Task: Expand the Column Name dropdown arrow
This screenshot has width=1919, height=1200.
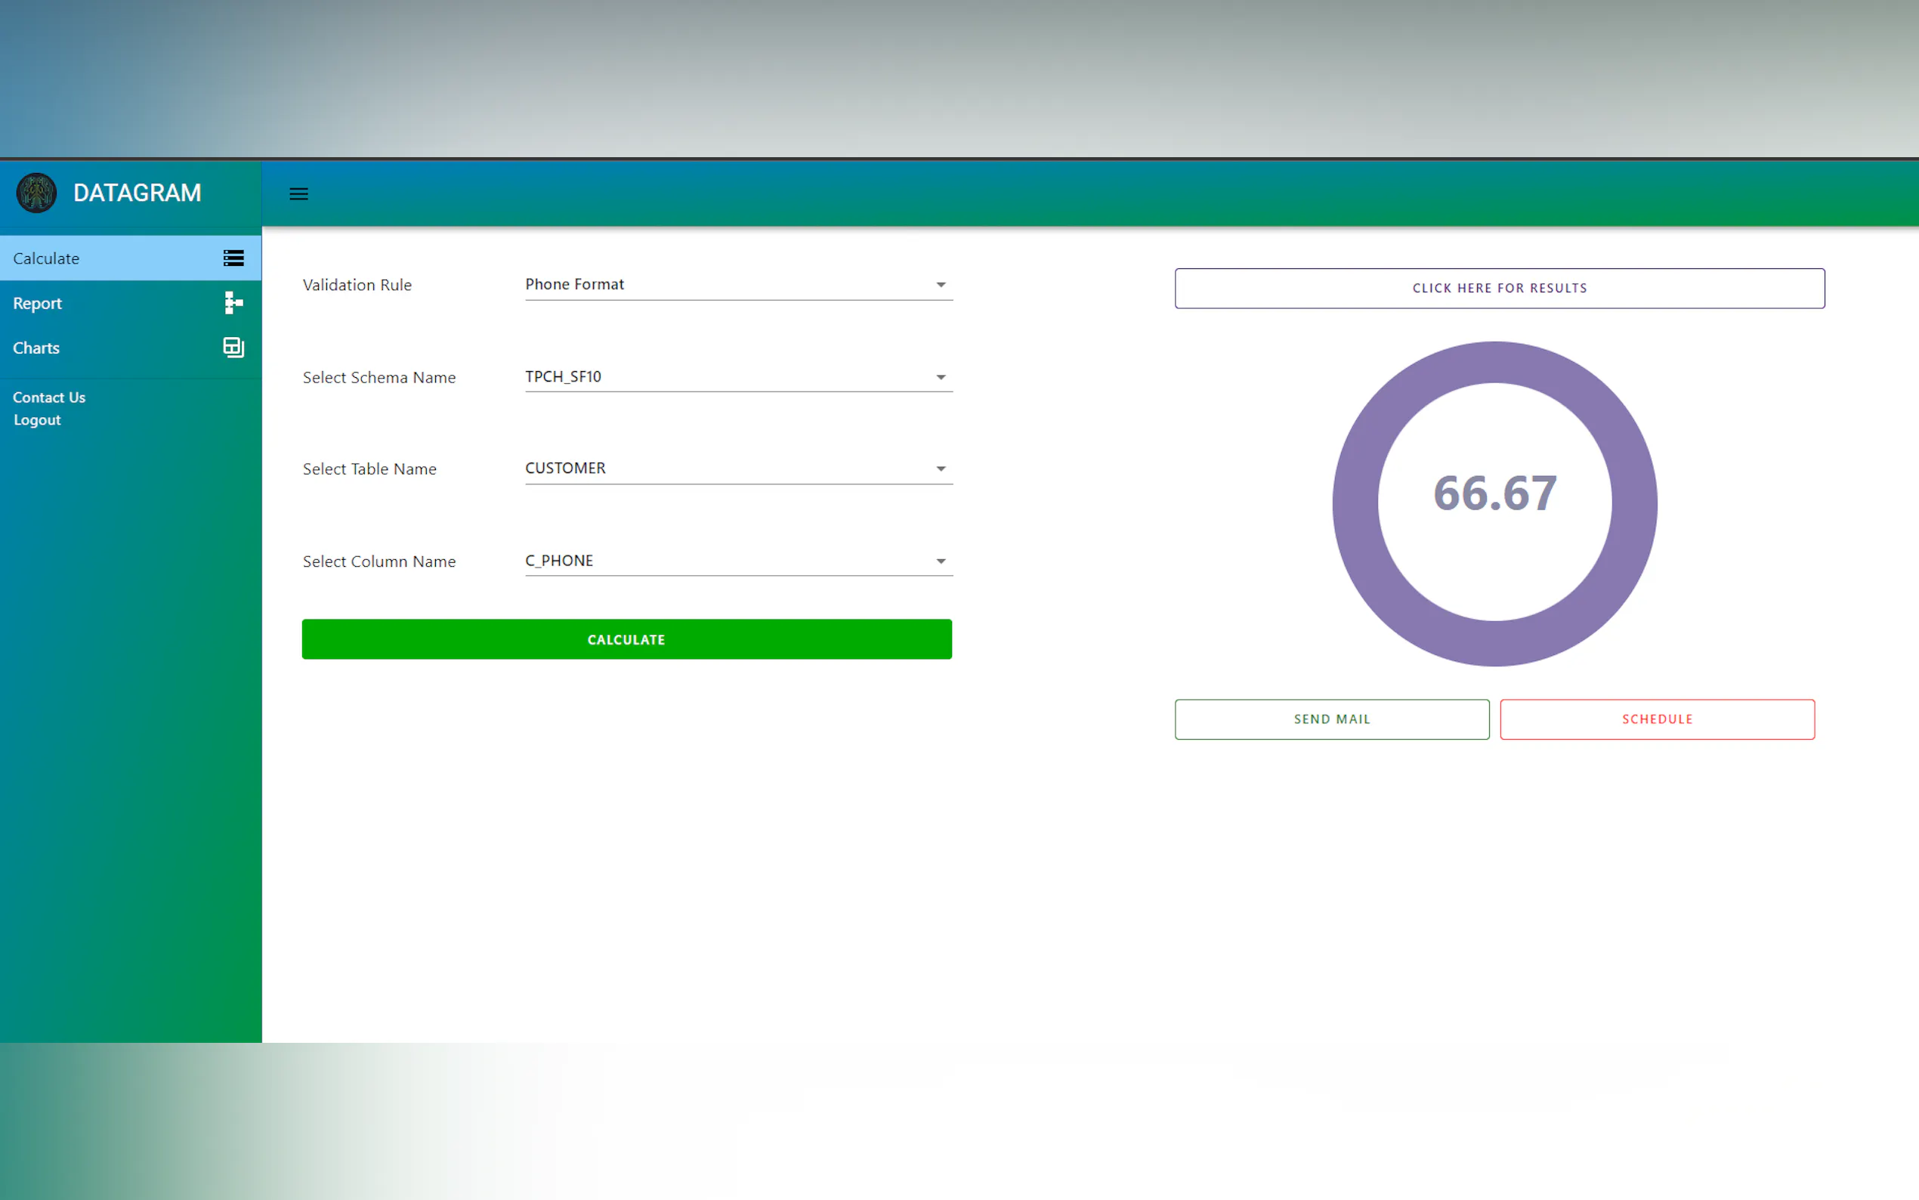Action: pyautogui.click(x=940, y=561)
